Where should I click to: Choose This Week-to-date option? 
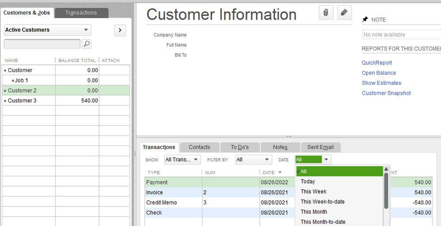[x=339, y=202]
